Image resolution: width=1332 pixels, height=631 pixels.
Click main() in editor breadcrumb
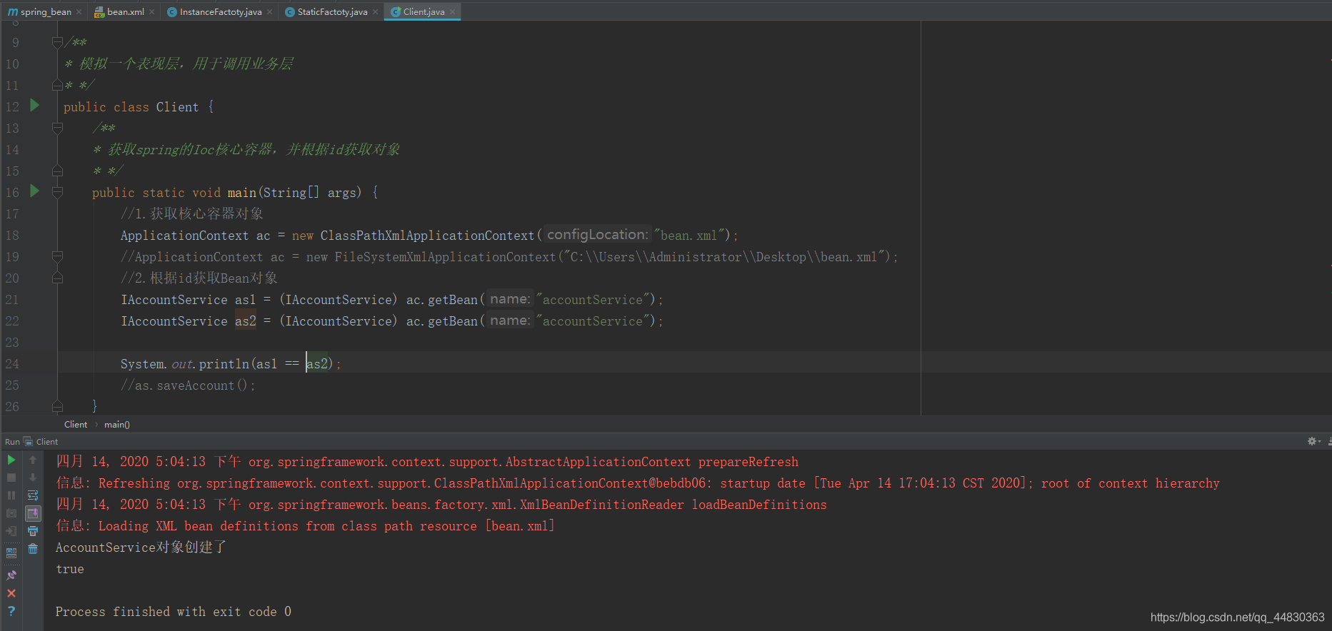pos(117,425)
